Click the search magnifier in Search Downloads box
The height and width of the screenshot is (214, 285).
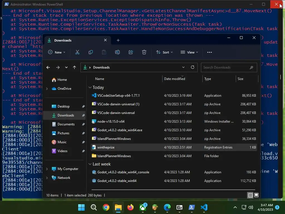251,67
